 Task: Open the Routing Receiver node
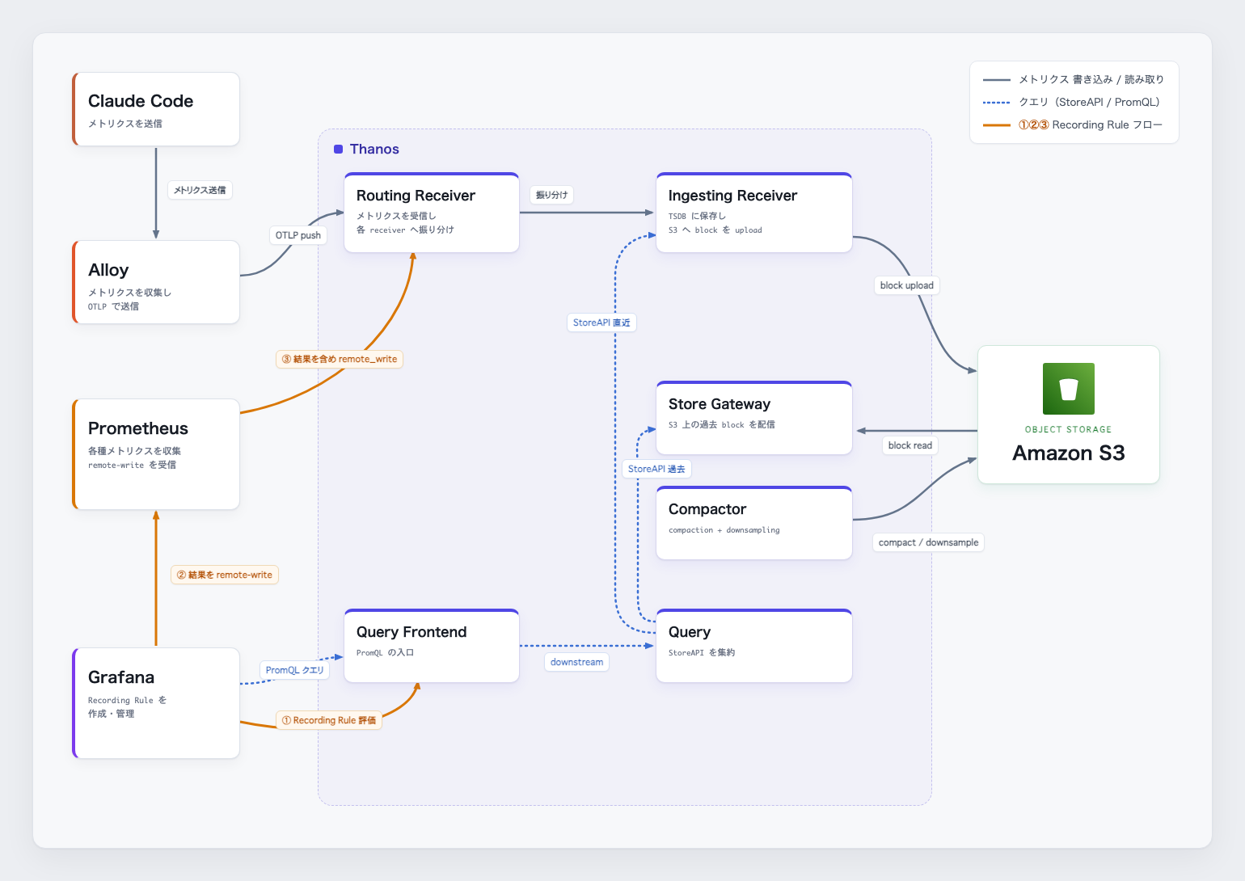click(x=432, y=213)
